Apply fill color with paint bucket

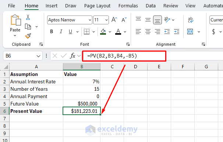point(103,31)
